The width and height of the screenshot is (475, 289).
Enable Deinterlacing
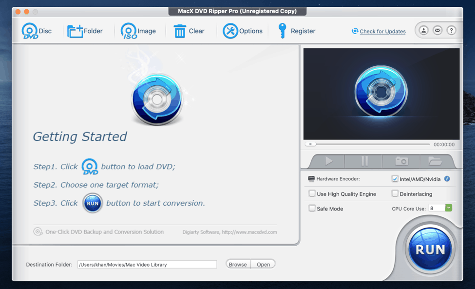[x=395, y=193]
